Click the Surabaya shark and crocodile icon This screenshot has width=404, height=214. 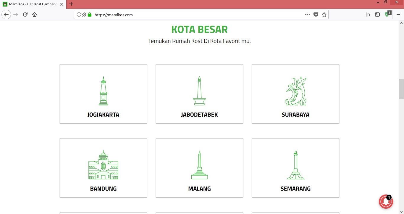click(295, 91)
